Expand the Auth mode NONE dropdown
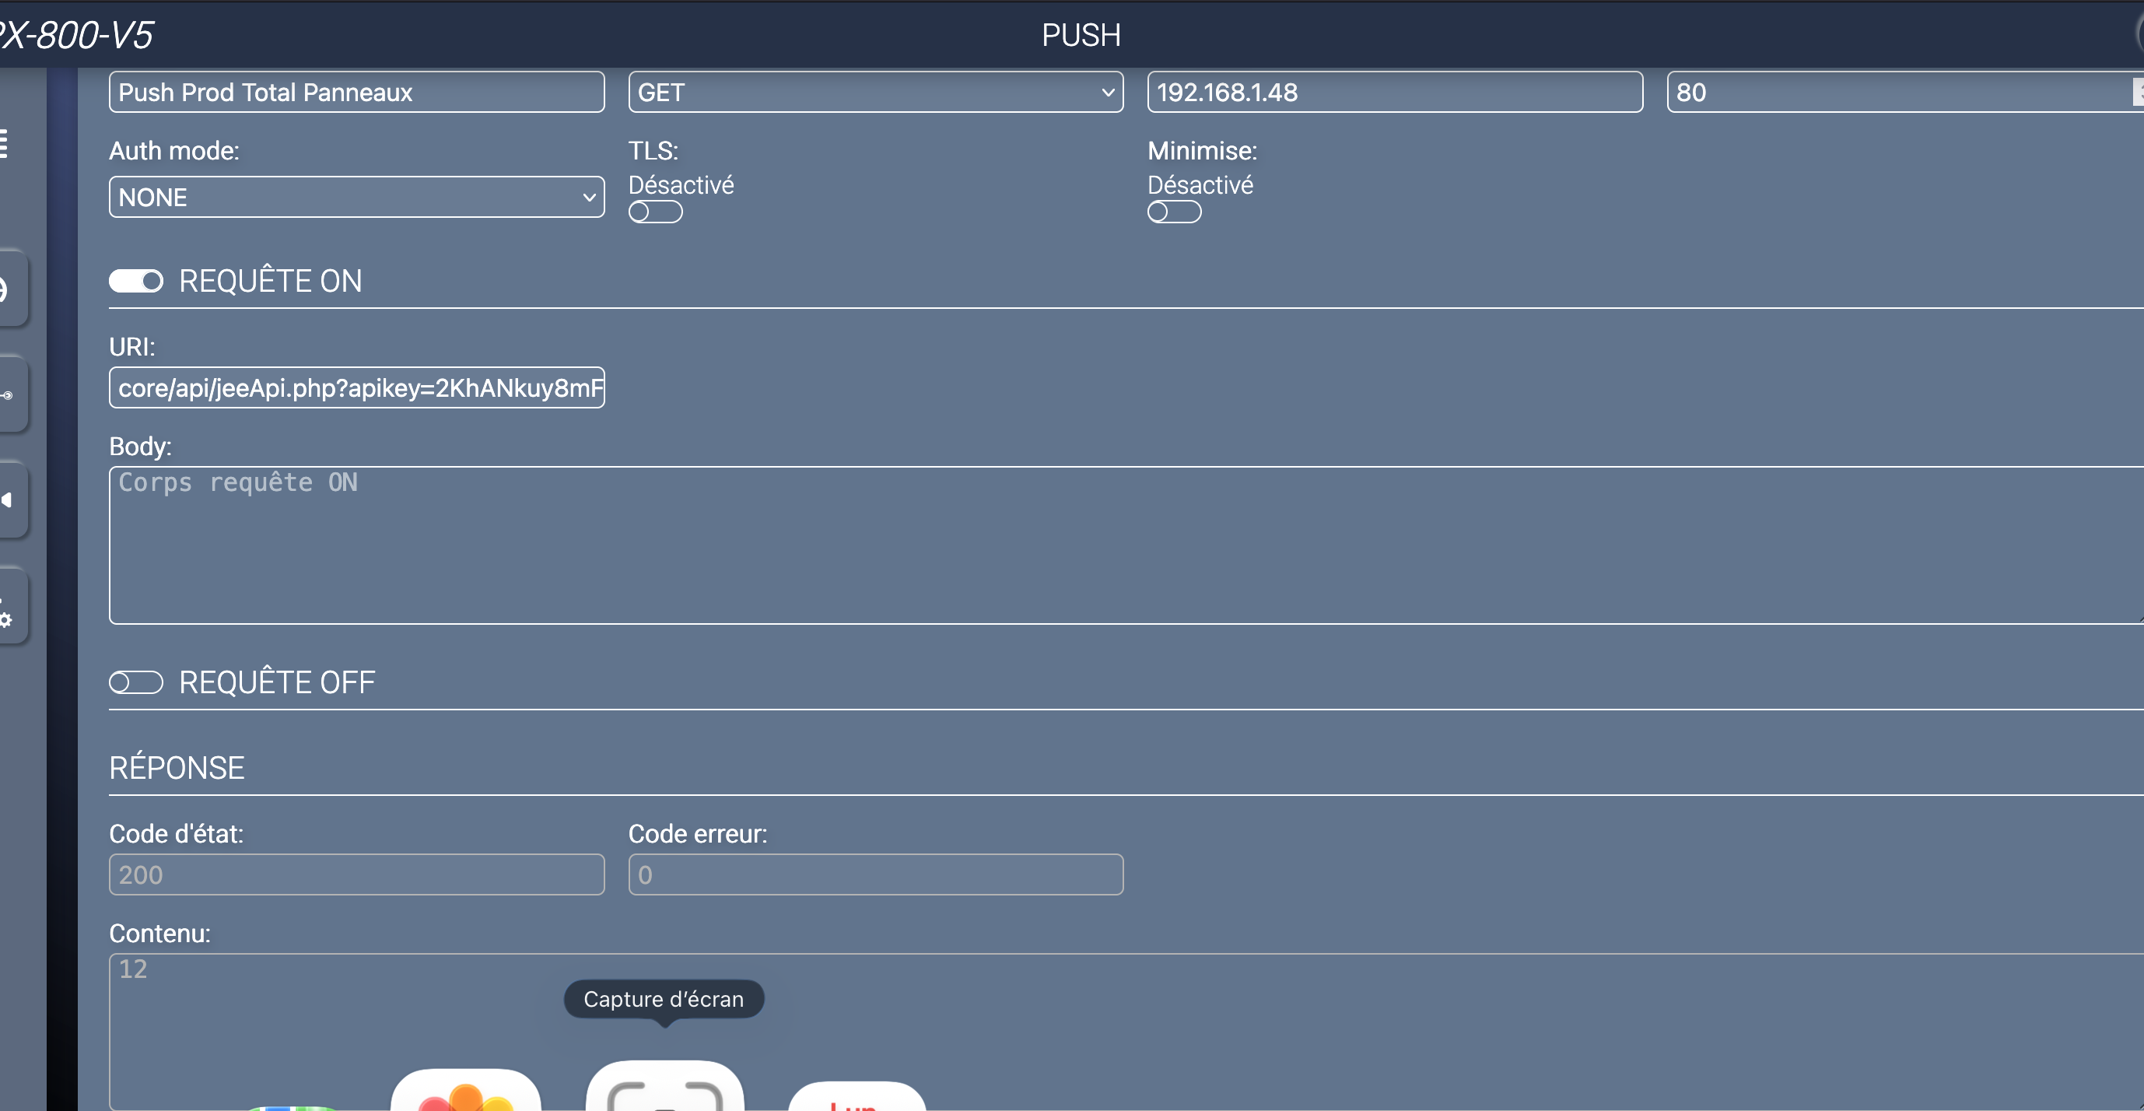This screenshot has height=1111, width=2144. click(356, 198)
